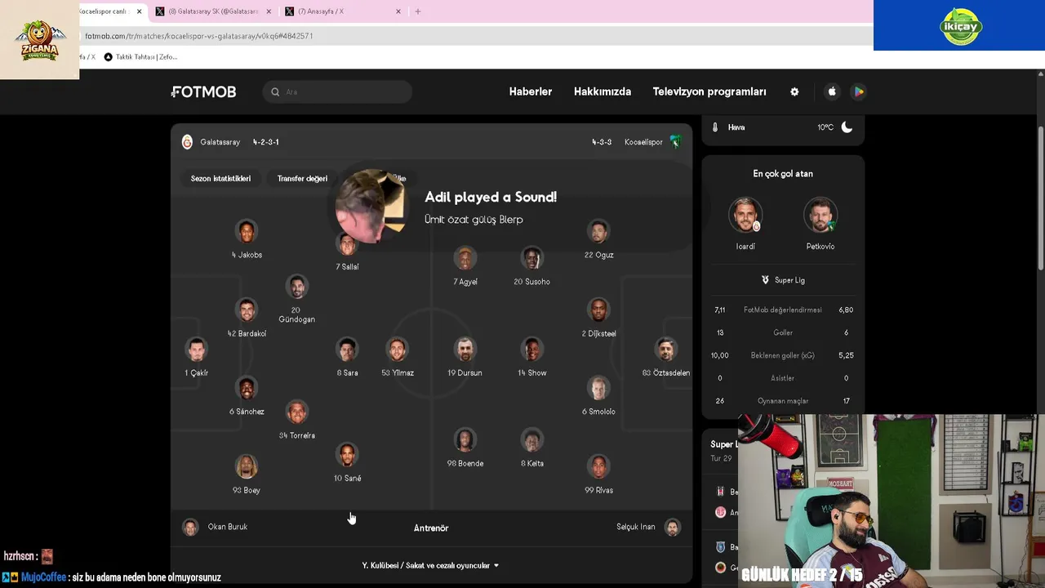This screenshot has height=588, width=1045.
Task: Click the FotMob logo
Action: (203, 92)
